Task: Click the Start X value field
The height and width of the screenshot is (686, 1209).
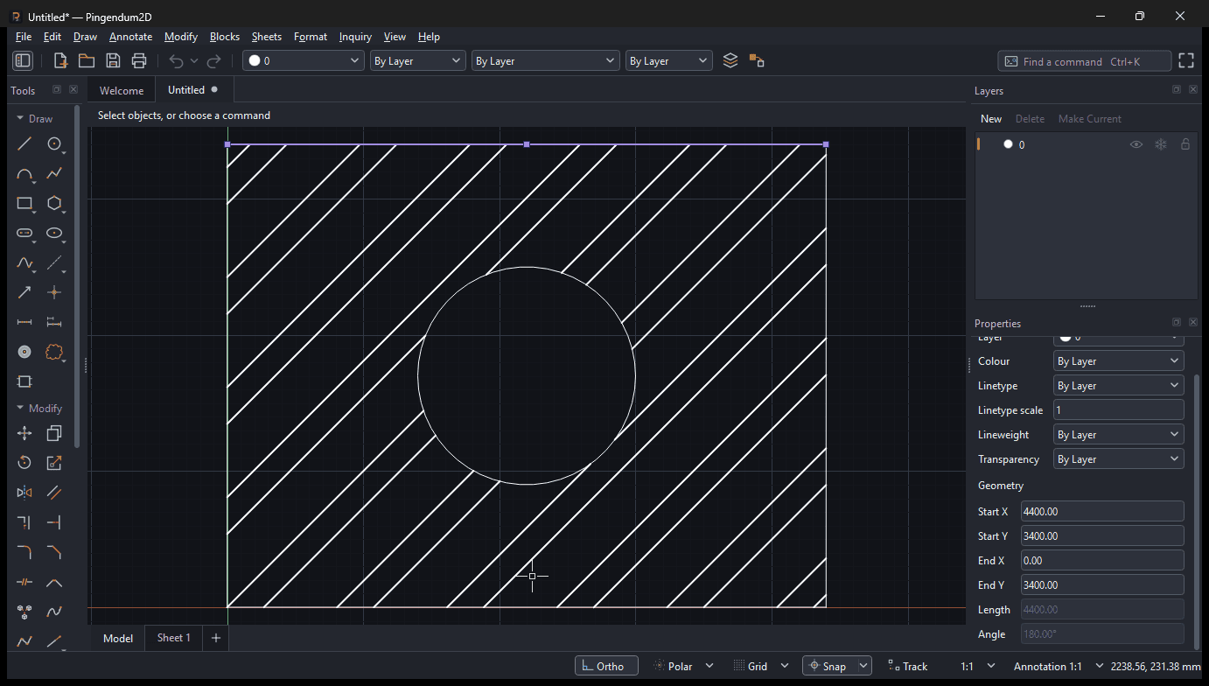Action: 1102,512
